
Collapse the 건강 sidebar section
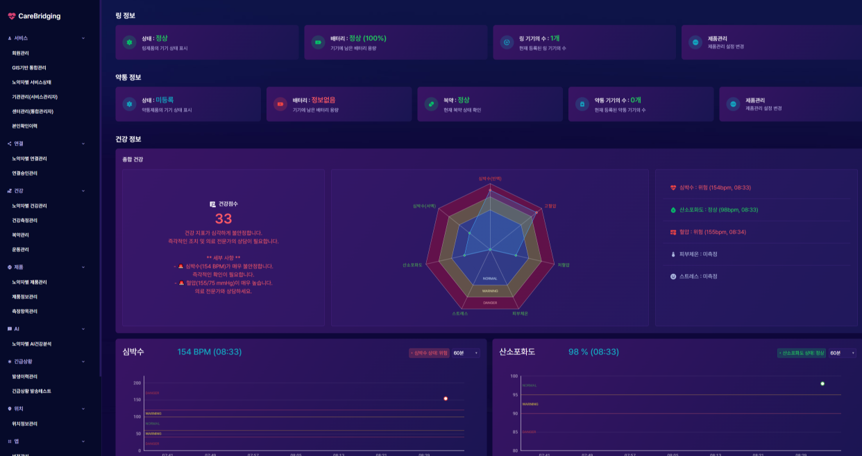(x=83, y=190)
